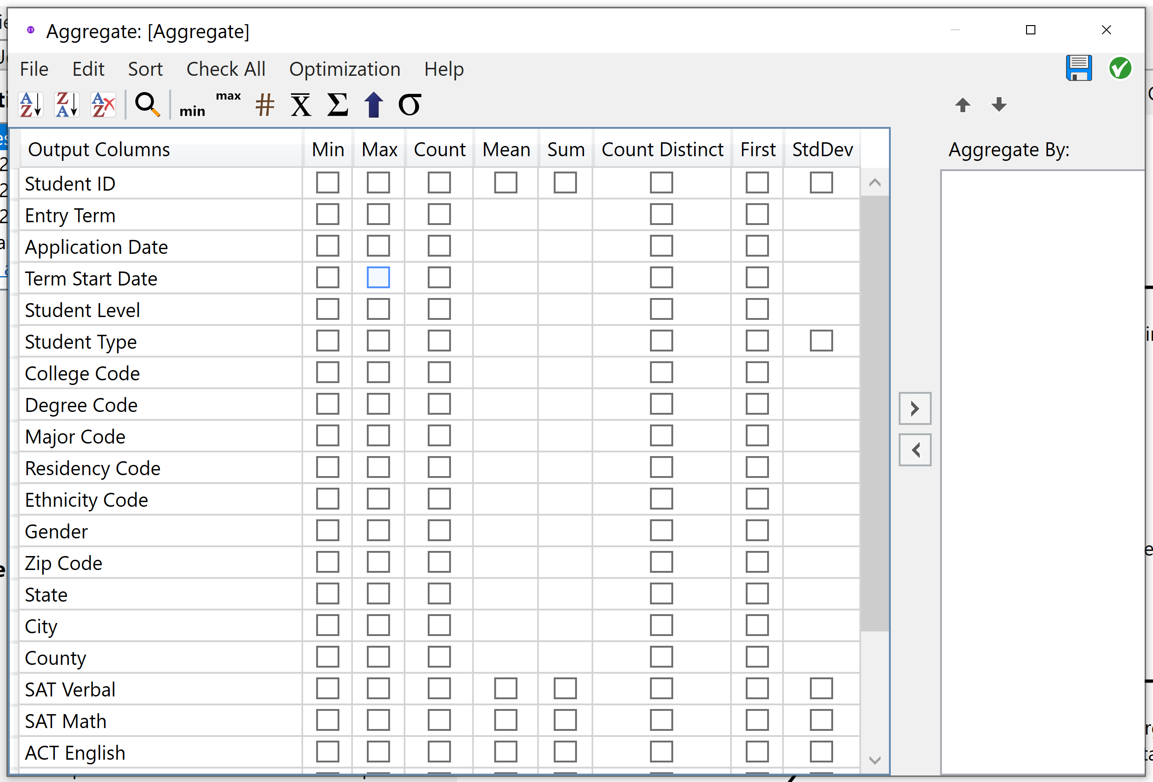The image size is (1153, 782).
Task: Check Count for Ethnicity Code
Action: (x=439, y=499)
